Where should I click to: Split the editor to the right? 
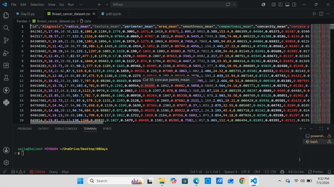pyautogui.click(x=321, y=14)
